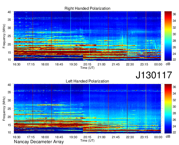Click the left-handed polarization spectrogram

pos(87,109)
